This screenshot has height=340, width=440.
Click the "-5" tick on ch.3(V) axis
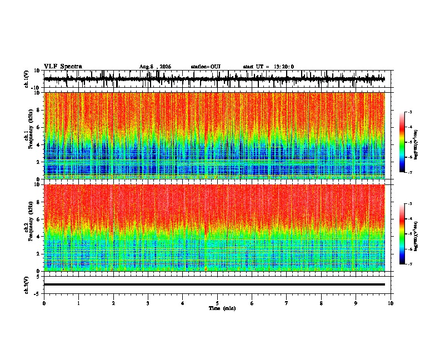pyautogui.click(x=37, y=294)
